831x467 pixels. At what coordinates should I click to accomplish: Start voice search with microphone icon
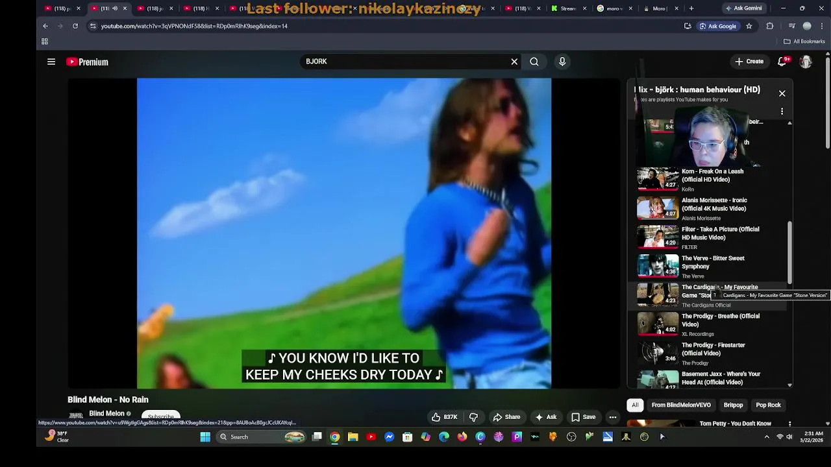point(562,62)
